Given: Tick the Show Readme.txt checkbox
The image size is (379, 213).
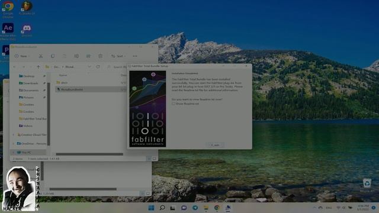Looking at the screenshot, I should coord(174,104).
